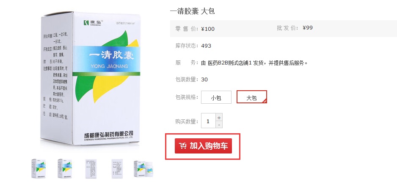Click the large 一清胶囊 product image
The width and height of the screenshot is (397, 183).
coord(90,78)
